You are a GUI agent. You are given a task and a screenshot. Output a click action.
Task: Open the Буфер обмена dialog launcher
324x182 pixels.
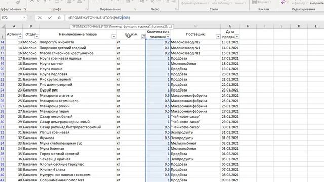pos(25,9)
